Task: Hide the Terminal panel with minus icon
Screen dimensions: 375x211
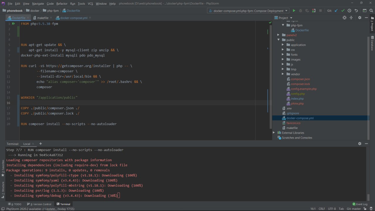Action: point(367,144)
